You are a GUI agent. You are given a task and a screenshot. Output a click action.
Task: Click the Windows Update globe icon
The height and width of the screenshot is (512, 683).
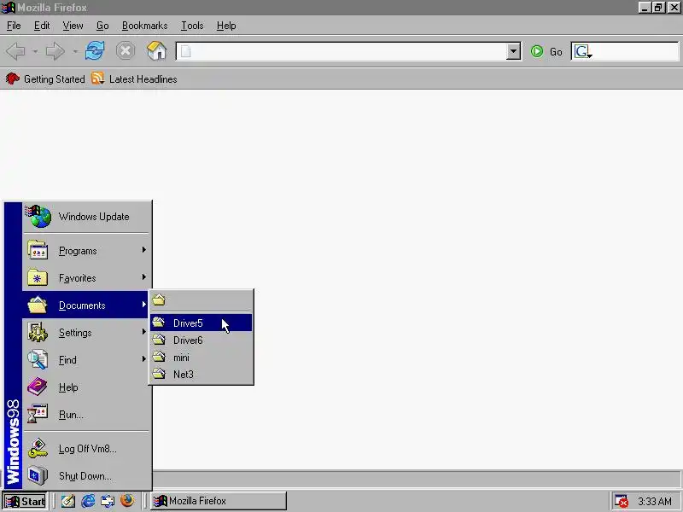(x=38, y=217)
